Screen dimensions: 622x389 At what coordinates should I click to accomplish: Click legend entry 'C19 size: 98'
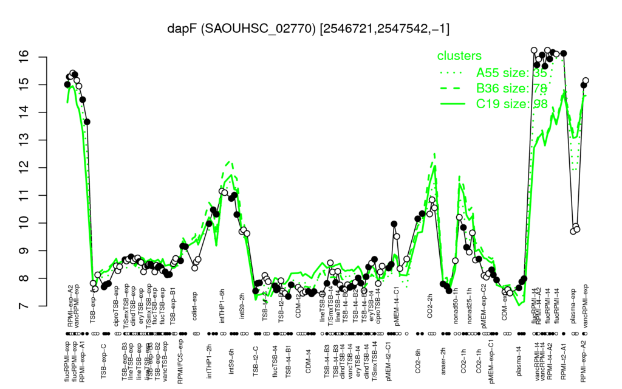(x=511, y=104)
